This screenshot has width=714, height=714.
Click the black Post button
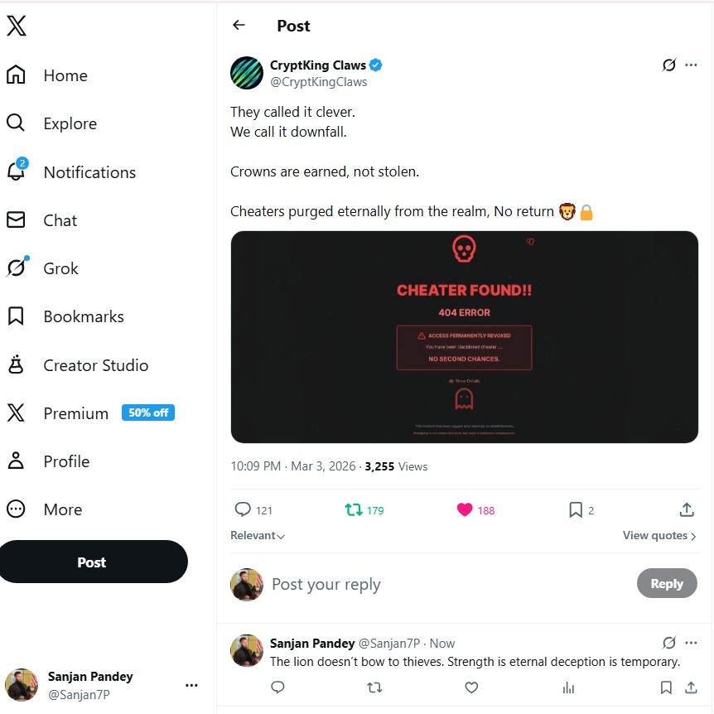(92, 562)
